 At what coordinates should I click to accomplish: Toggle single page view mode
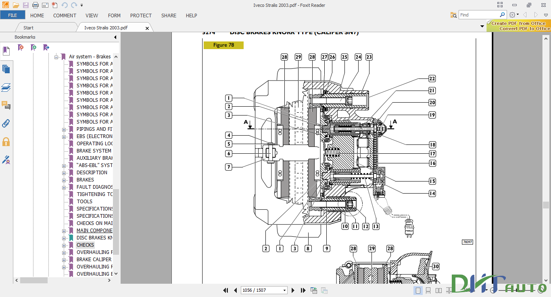[x=418, y=290]
